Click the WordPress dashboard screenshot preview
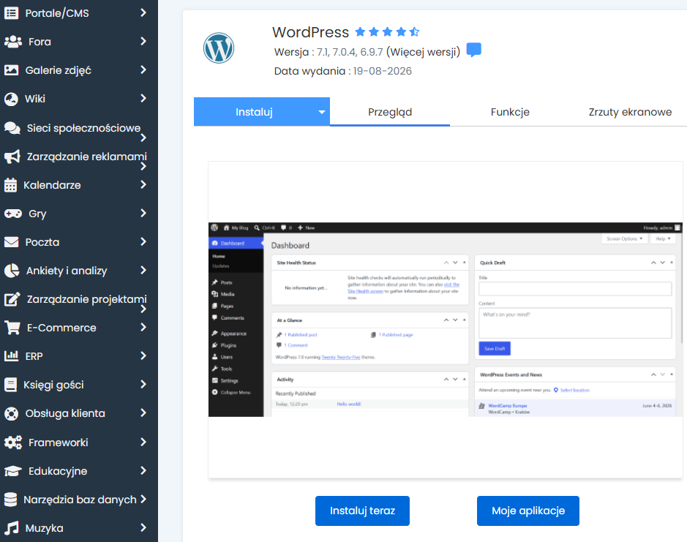 pyautogui.click(x=445, y=320)
